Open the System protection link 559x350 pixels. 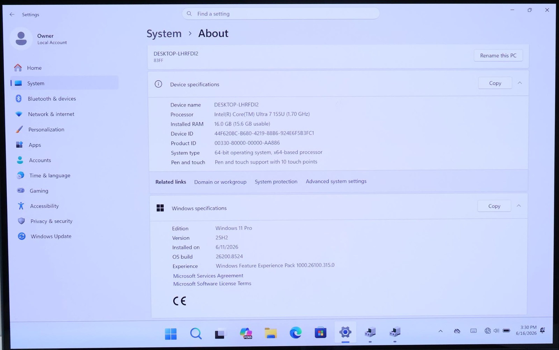pos(276,182)
